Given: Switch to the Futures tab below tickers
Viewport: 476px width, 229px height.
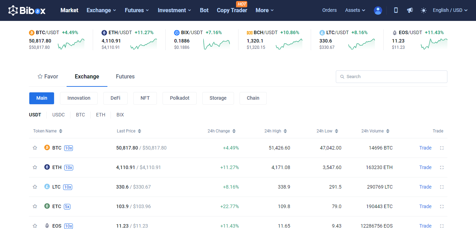Looking at the screenshot, I should [125, 77].
